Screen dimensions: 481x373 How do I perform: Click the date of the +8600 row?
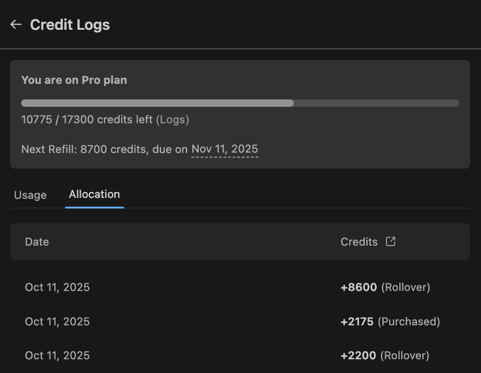click(x=57, y=287)
